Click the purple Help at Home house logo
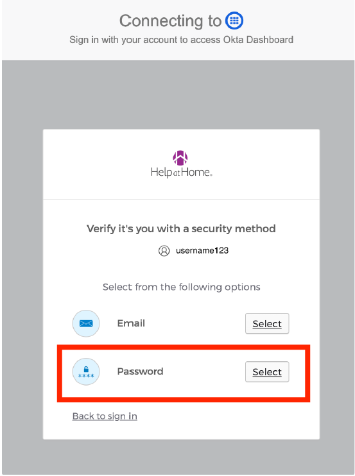The image size is (355, 476). 180,158
